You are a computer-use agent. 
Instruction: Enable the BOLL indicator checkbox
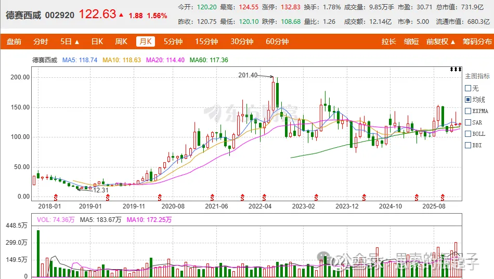click(x=468, y=134)
